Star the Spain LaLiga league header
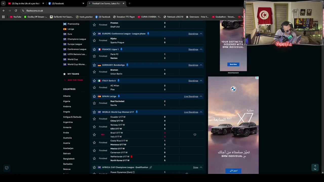Screen dimensions: 324x182 point(94,96)
